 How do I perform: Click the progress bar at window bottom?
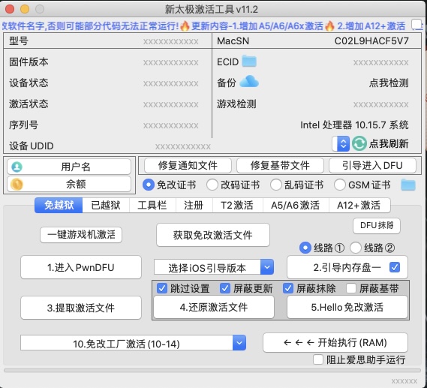coord(212,370)
